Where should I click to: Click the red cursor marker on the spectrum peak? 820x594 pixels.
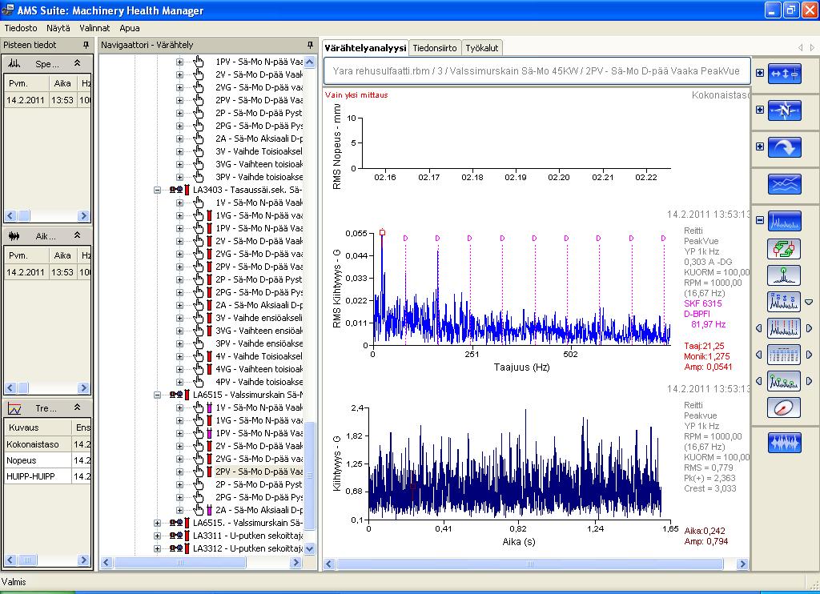click(x=382, y=233)
